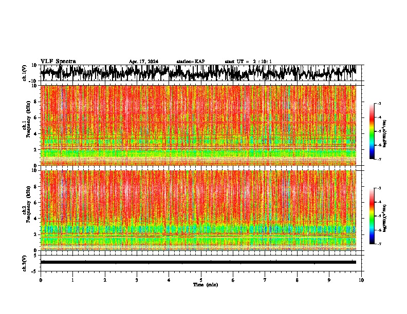Click the "Time (min)" axis label
The height and width of the screenshot is (314, 407).
pyautogui.click(x=206, y=285)
